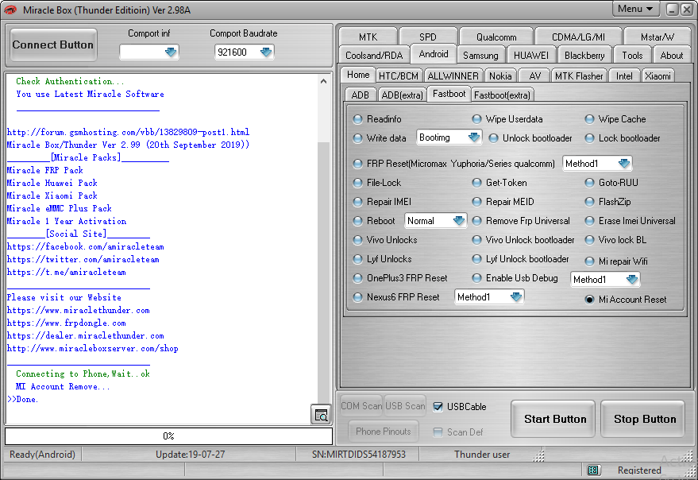Image resolution: width=698 pixels, height=480 pixels.
Task: Switch to the Qualcomm tab
Action: coord(496,37)
